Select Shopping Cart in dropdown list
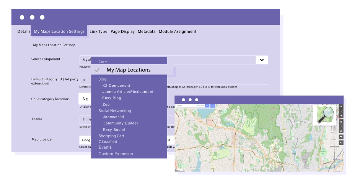 pyautogui.click(x=111, y=136)
